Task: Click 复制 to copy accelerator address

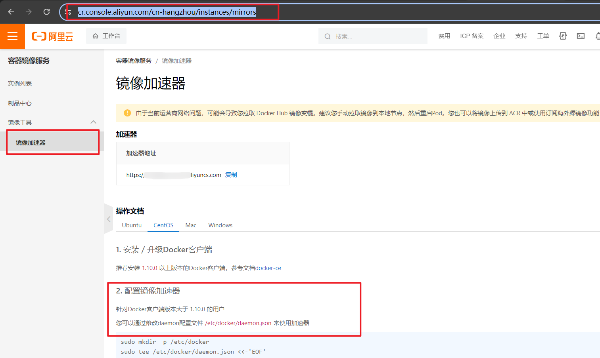Action: (x=231, y=175)
